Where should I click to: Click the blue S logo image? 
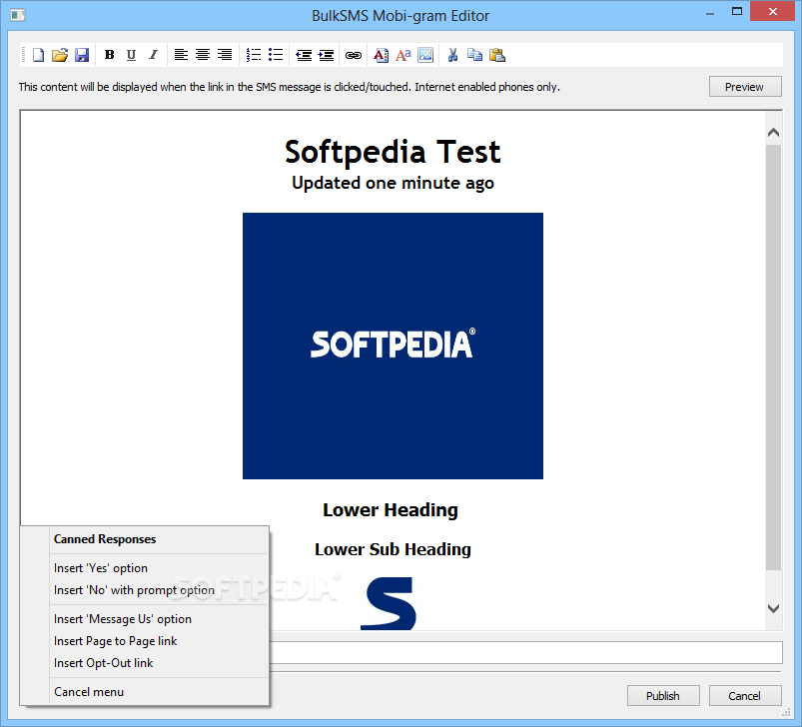click(389, 604)
